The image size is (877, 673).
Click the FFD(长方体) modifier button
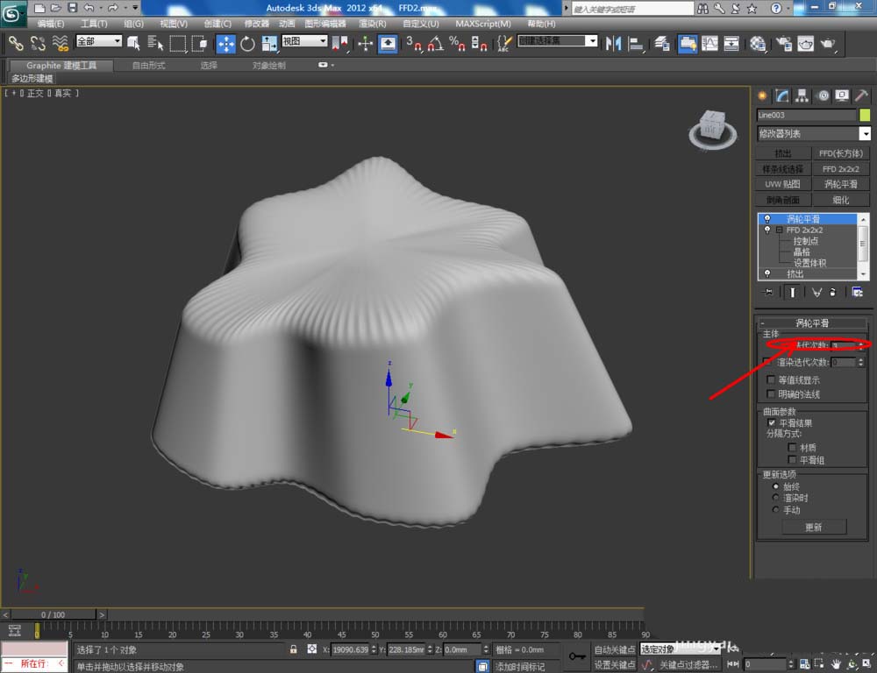pos(841,153)
